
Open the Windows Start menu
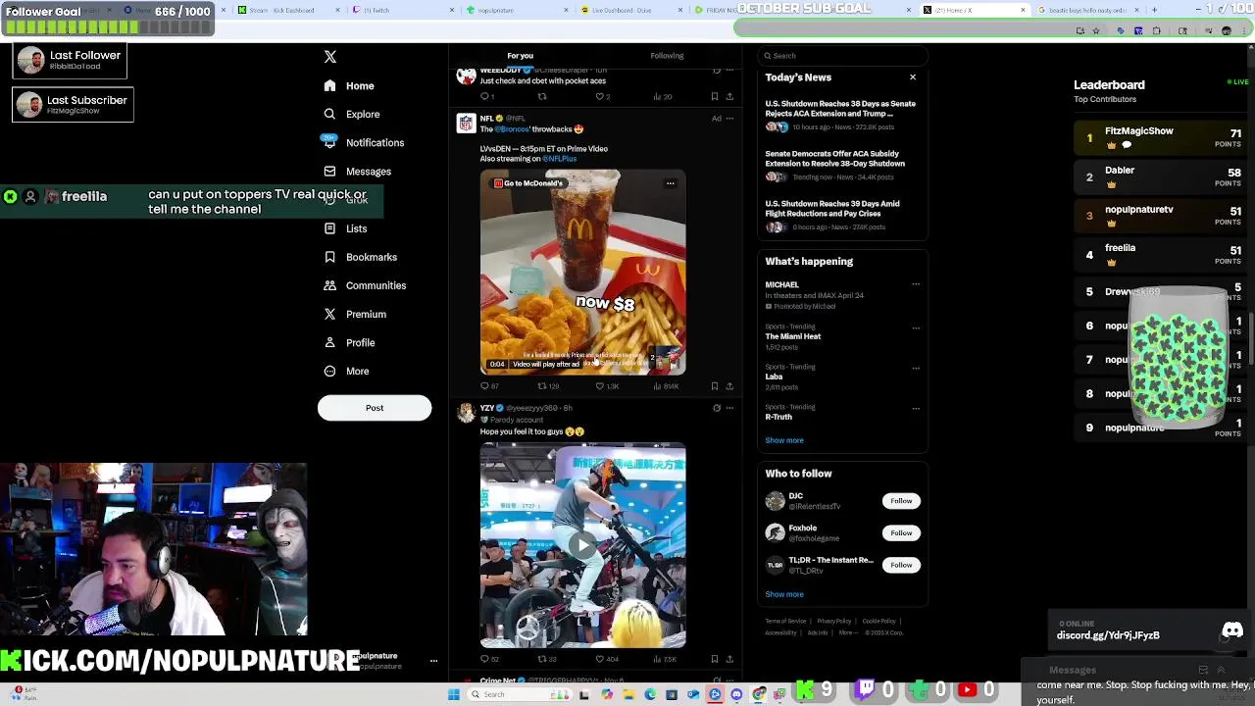point(454,695)
